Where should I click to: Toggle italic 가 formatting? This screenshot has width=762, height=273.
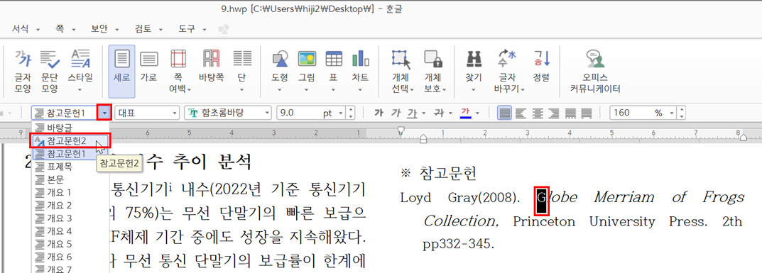tap(396, 113)
